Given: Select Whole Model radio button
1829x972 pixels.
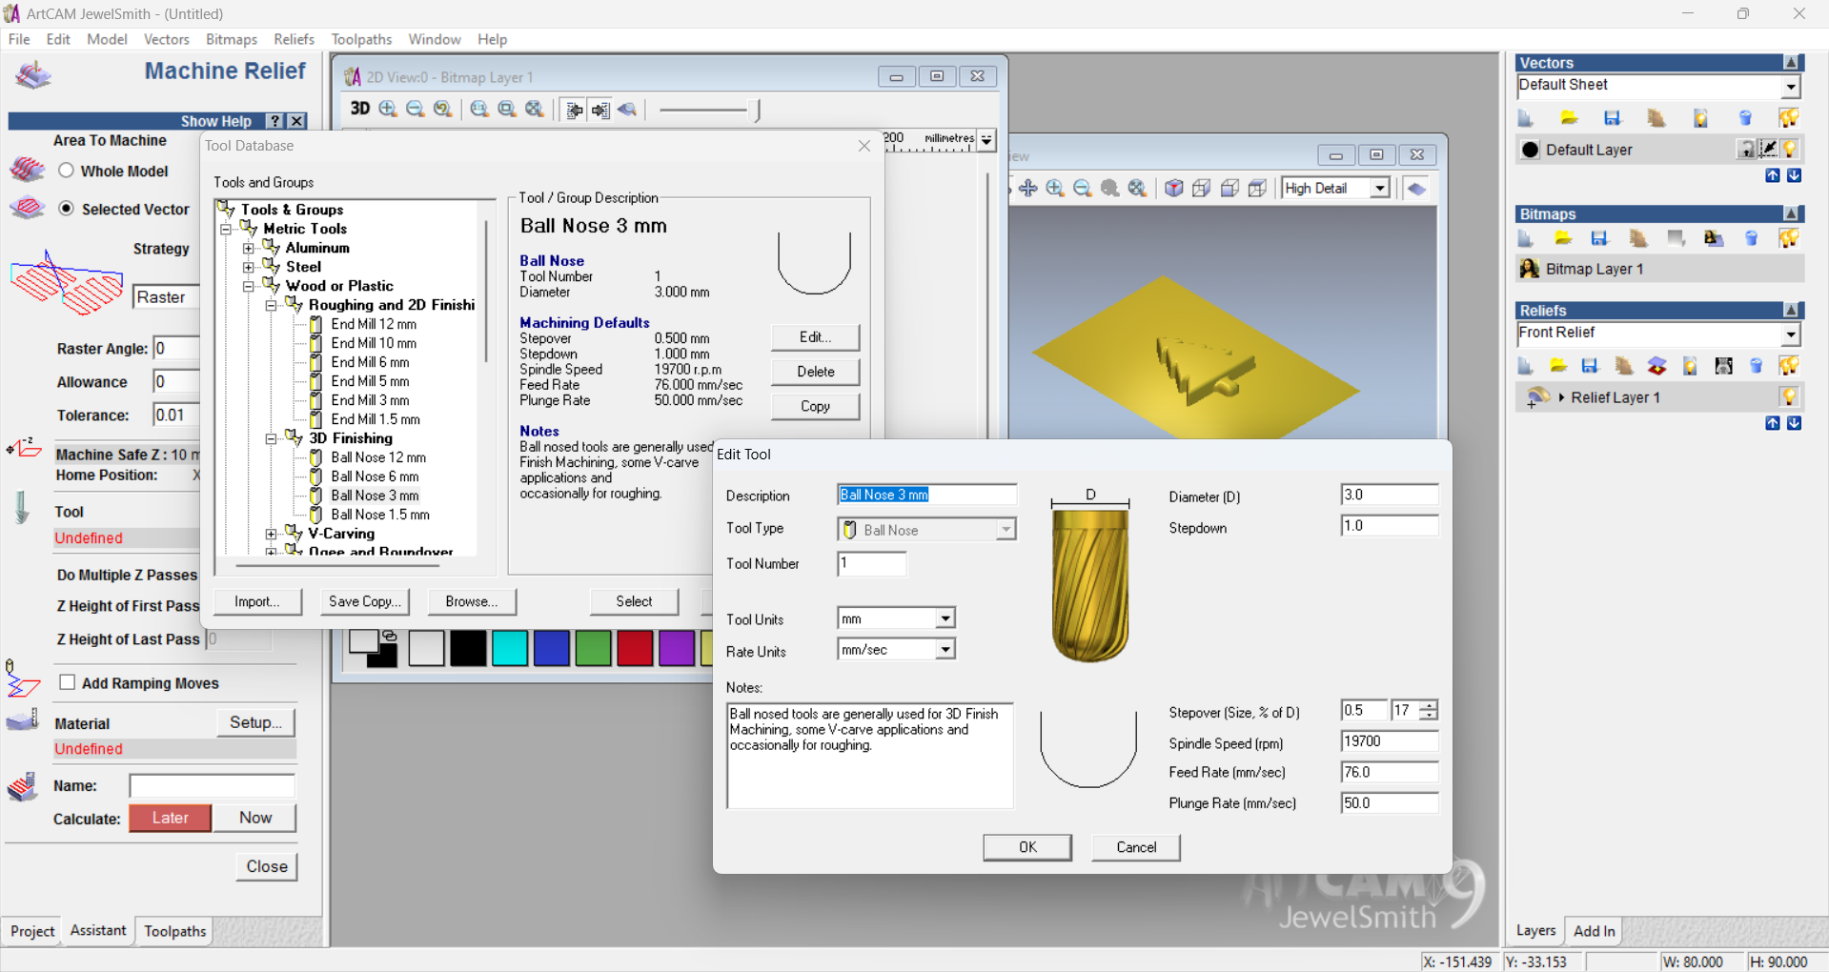Looking at the screenshot, I should point(66,171).
